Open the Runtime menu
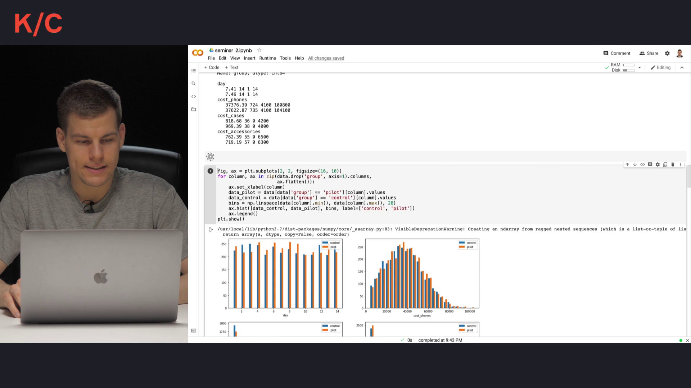Screen dimensions: 691x388 point(267,58)
